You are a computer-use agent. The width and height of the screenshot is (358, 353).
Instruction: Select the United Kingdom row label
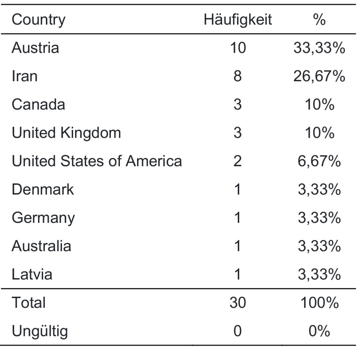[66, 133]
